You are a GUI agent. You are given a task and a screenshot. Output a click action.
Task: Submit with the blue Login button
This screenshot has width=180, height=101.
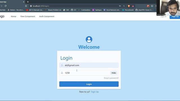click(x=89, y=84)
